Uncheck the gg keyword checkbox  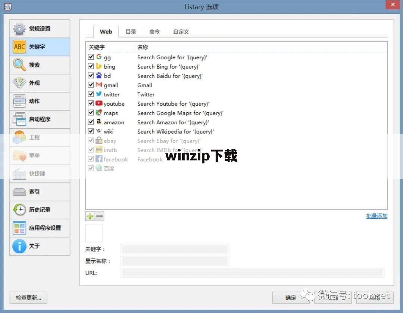tap(91, 57)
